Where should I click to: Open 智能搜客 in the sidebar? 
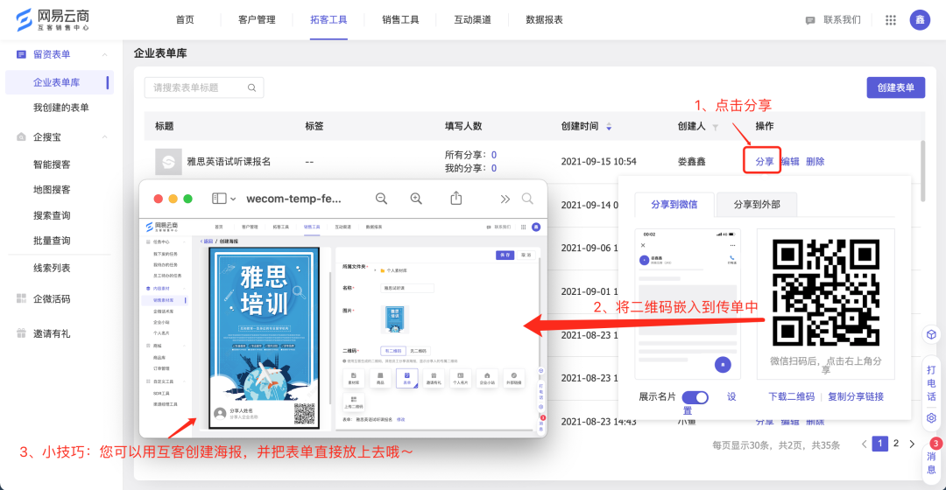tap(52, 164)
